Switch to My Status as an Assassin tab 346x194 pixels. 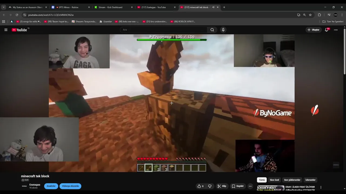pyautogui.click(x=28, y=7)
